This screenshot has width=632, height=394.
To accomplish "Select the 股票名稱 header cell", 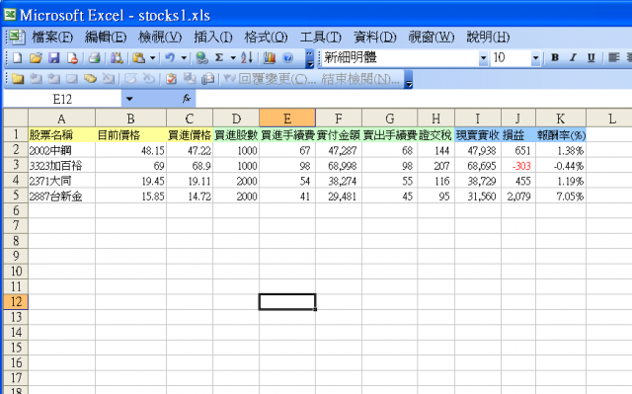I will [61, 135].
